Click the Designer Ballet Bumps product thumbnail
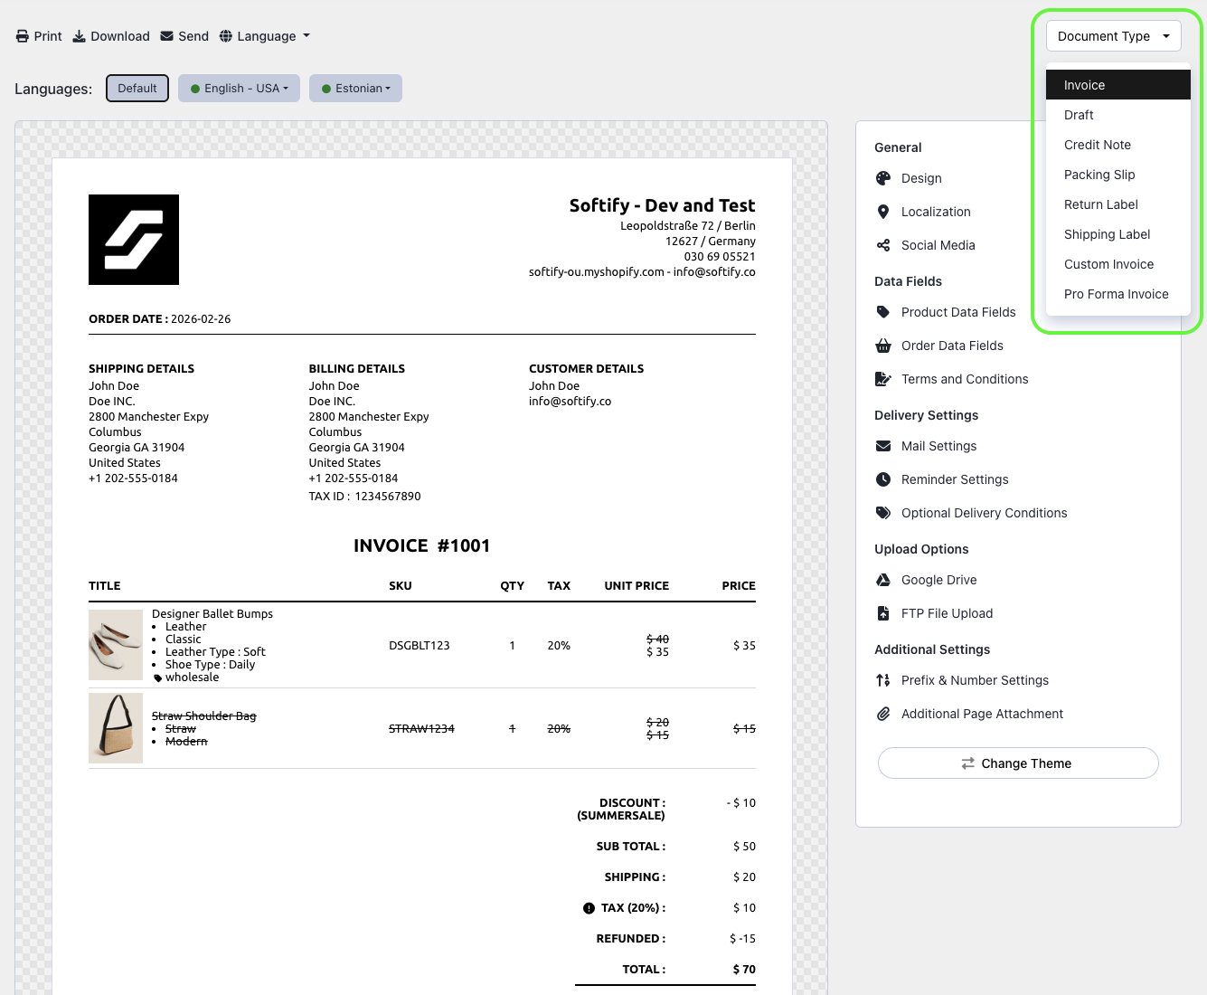 116,645
